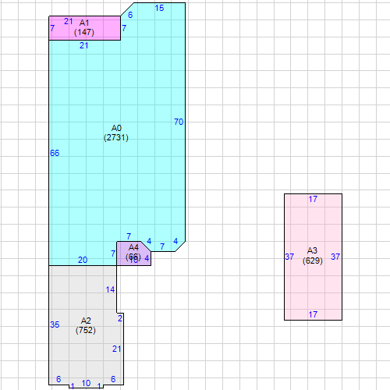Click the 17 dimension at A3's bottom edge
This screenshot has height=390, width=390.
click(313, 314)
